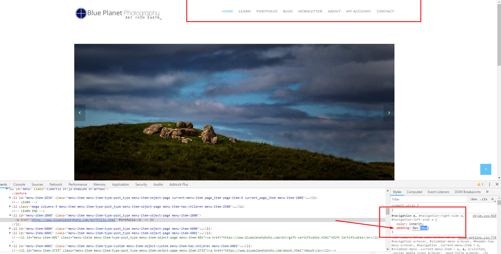Expand more sidebar tabs with double chevron
The image size is (501, 254).
[x=487, y=192]
